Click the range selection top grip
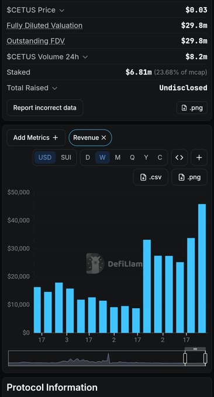 (195, 349)
